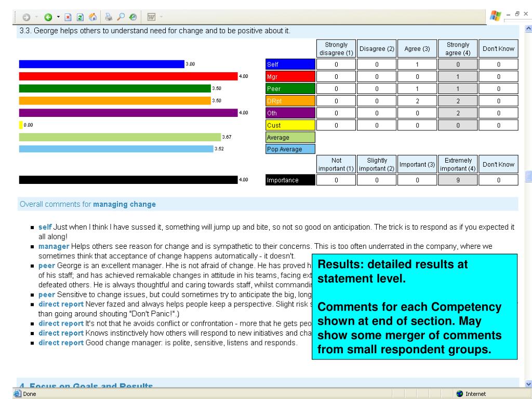Open the History clock-globe icon
This screenshot has height=399, width=532.
[133, 17]
